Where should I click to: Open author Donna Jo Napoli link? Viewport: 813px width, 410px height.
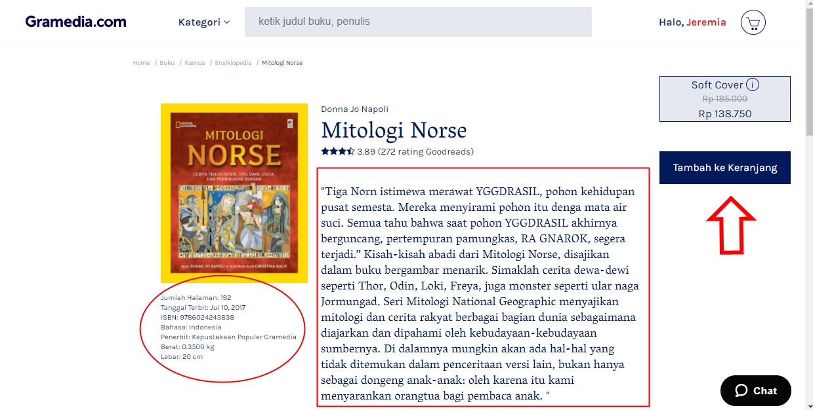354,109
